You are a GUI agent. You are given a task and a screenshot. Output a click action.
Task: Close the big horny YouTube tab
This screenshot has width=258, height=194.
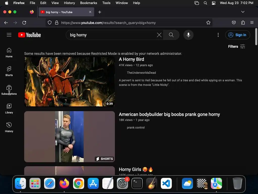click(90, 12)
